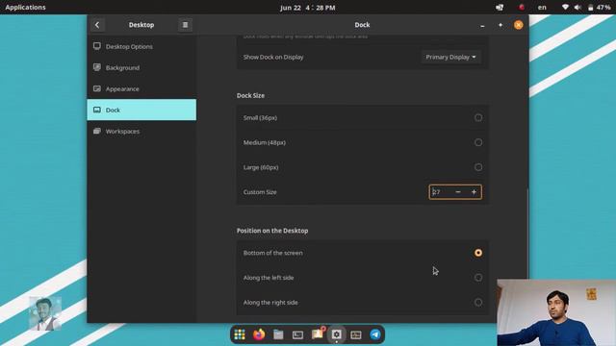Click the volume speaker icon
616x346 pixels.
pos(577,7)
